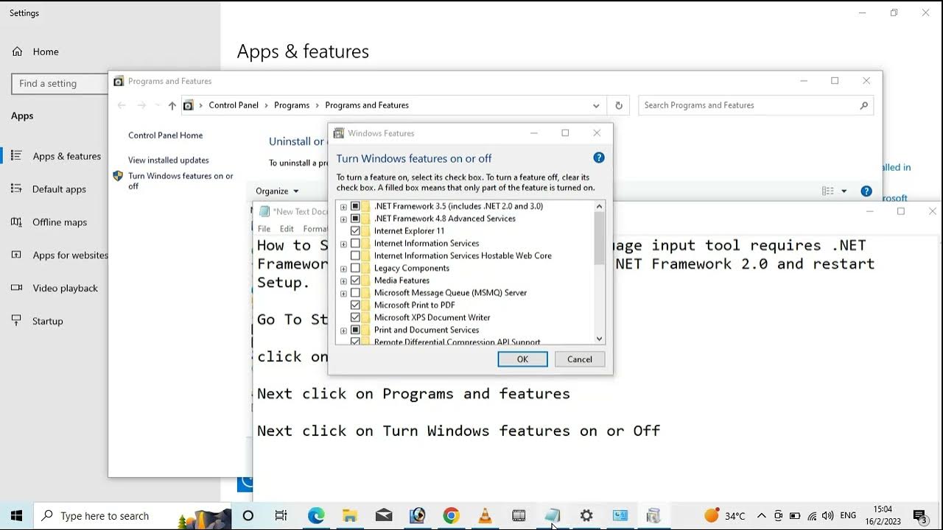Click OK in the Windows Features dialog

pos(522,359)
